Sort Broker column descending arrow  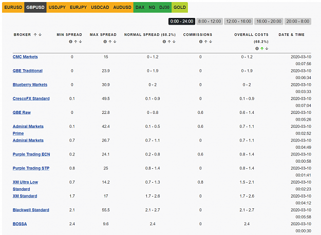(x=40, y=34)
